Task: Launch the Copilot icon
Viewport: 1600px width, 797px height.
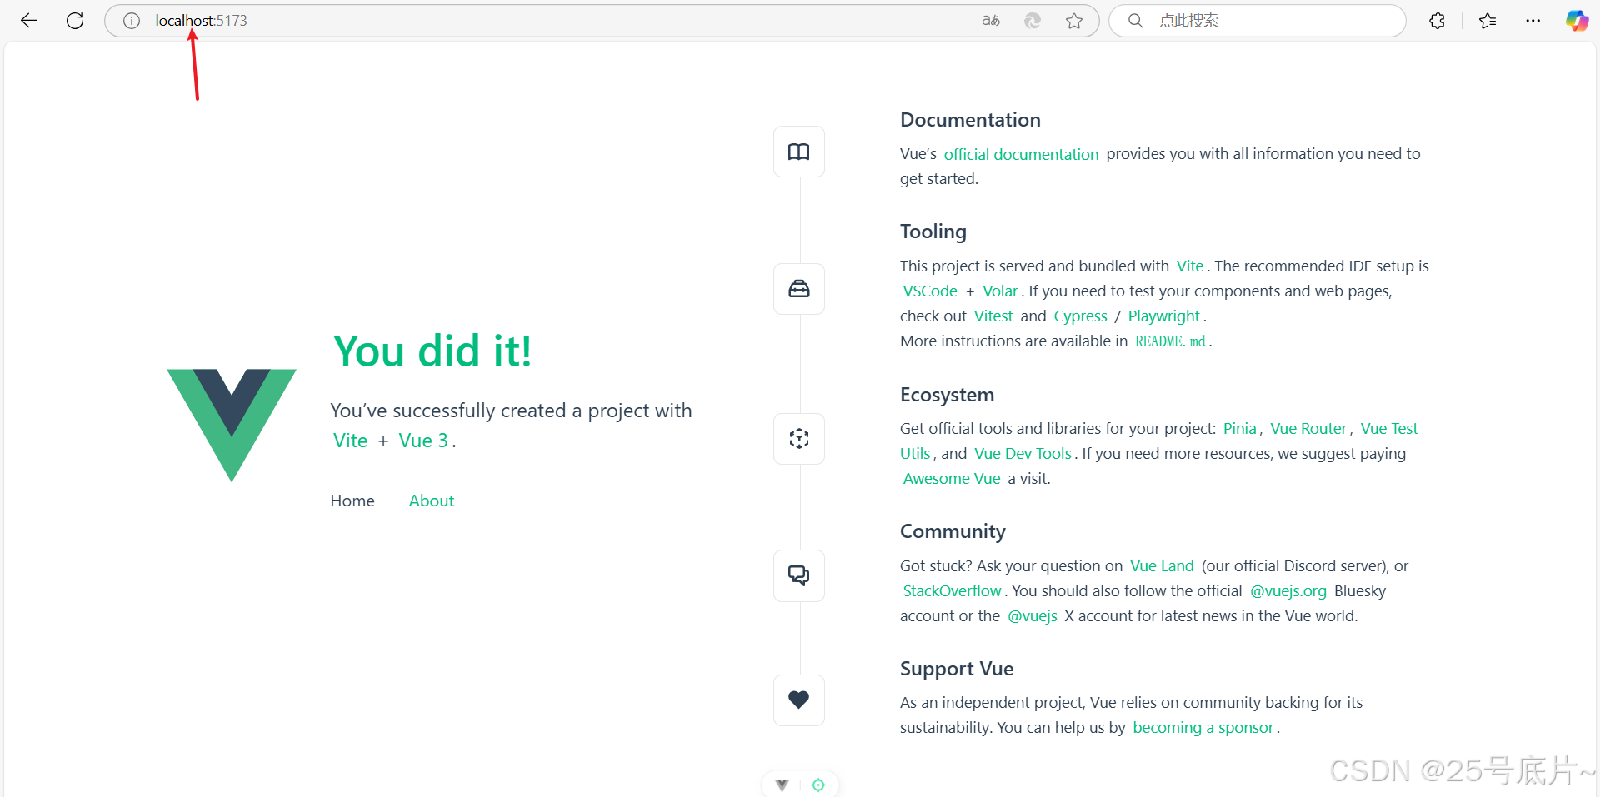Action: coord(1577,21)
